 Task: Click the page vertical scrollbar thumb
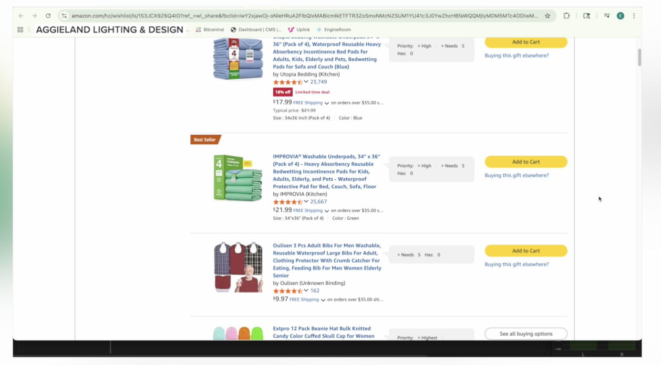(639, 57)
